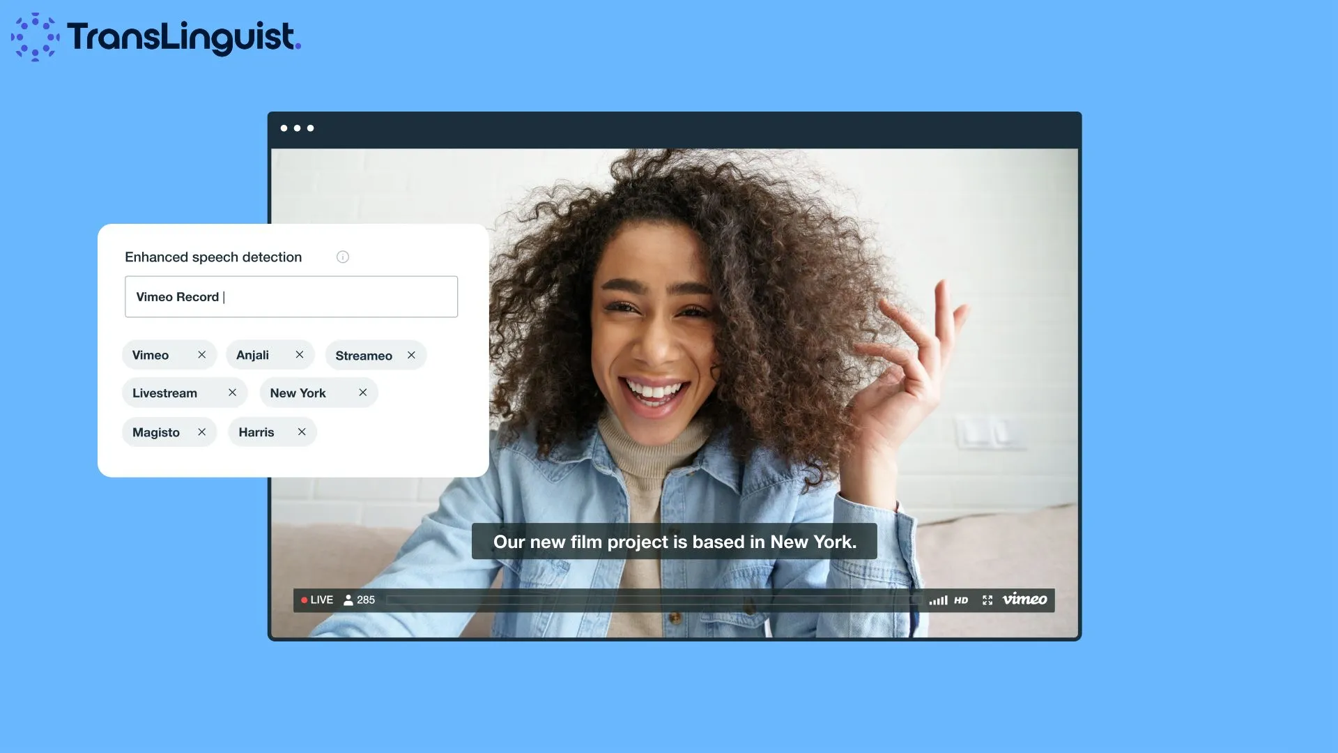The height and width of the screenshot is (753, 1338).
Task: Click the red LIVE indicator
Action: click(x=317, y=600)
